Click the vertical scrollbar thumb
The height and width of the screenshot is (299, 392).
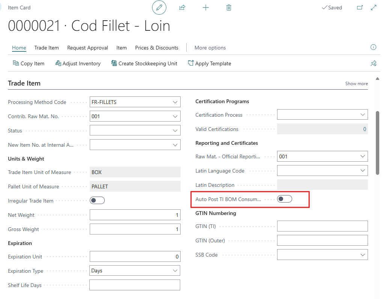[377, 143]
